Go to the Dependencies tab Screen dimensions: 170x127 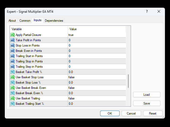[54, 21]
